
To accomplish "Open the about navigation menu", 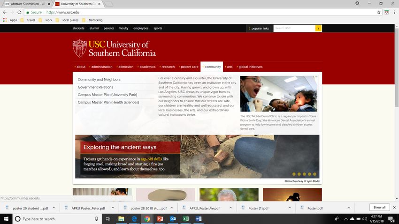I will click(80, 67).
